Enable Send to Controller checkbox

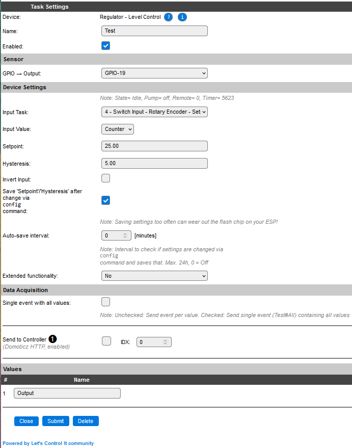point(106,341)
